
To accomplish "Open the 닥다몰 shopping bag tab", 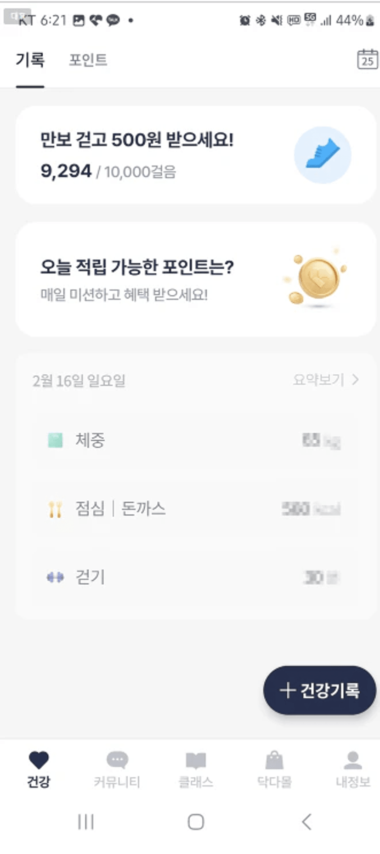I will tap(274, 769).
